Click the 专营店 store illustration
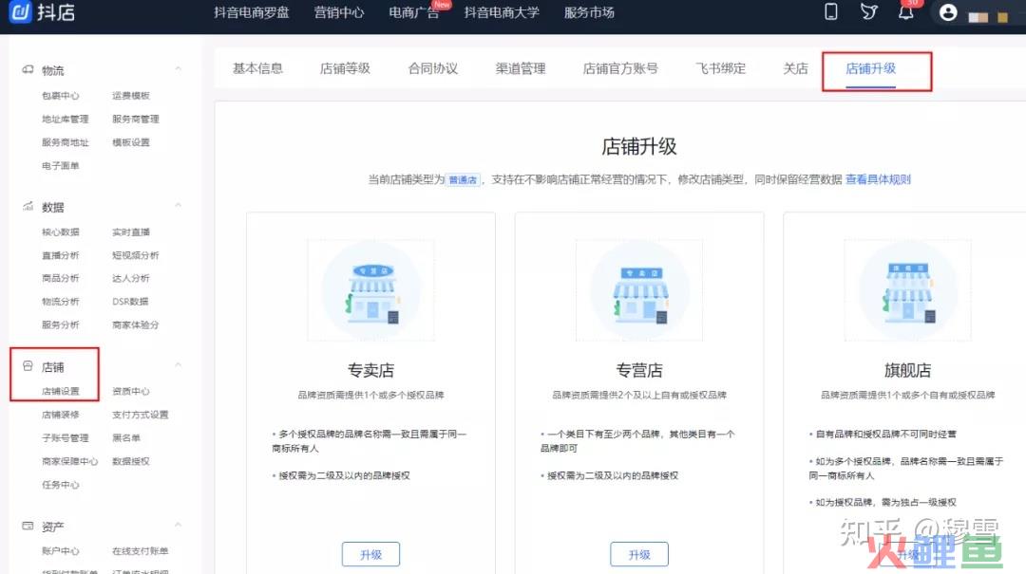1026x574 pixels. pyautogui.click(x=639, y=290)
